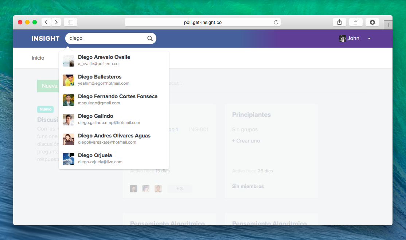Reload the page with refresh icon
This screenshot has width=406, height=240.
point(276,22)
